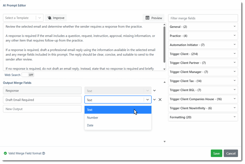Expand Trigger Client Partner - (7)
Screen dimensions: 245x164
click(x=203, y=63)
